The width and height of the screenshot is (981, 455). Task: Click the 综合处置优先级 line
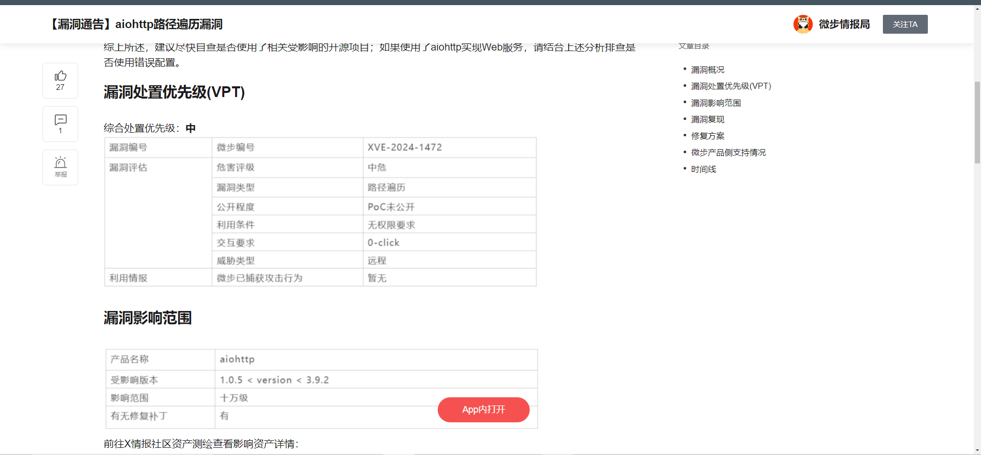coord(150,128)
